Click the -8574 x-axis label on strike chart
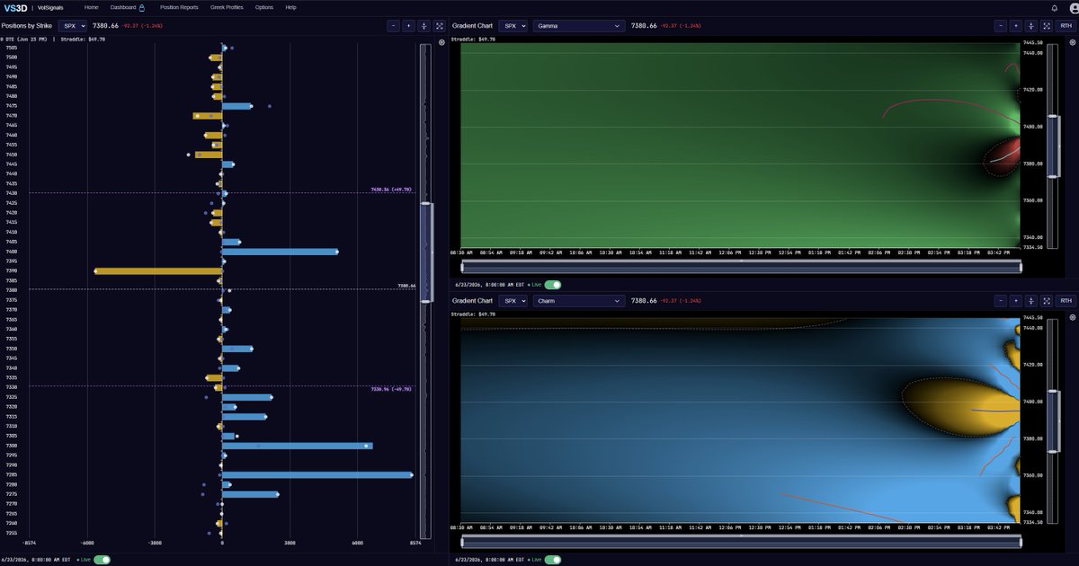Screen dimensions: 1079x566 click(x=30, y=543)
